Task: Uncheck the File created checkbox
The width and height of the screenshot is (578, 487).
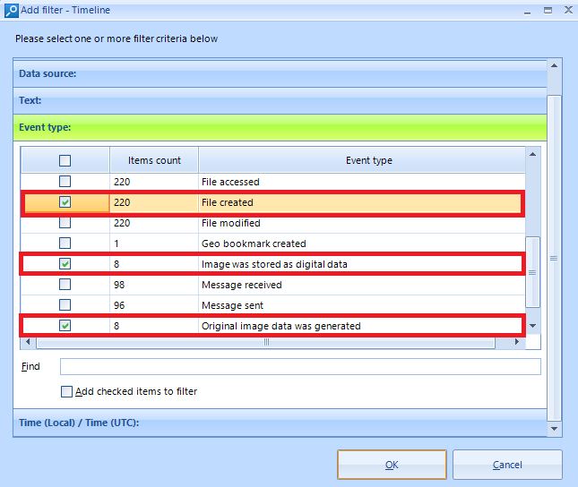Action: [x=65, y=202]
